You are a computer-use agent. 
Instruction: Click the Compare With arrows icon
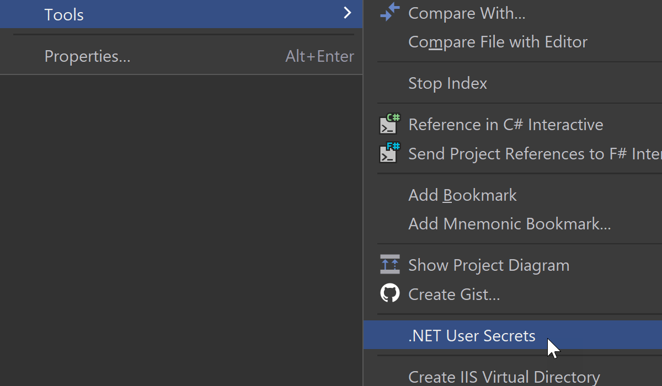(390, 13)
